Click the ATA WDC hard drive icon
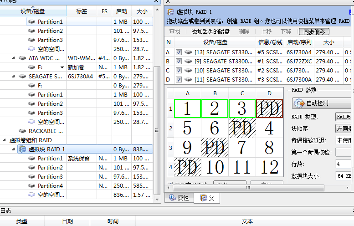 coord(22,58)
